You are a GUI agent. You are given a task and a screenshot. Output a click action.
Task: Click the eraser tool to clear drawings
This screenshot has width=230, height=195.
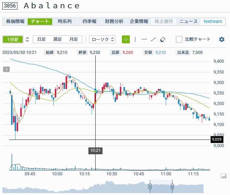pyautogui.click(x=162, y=39)
